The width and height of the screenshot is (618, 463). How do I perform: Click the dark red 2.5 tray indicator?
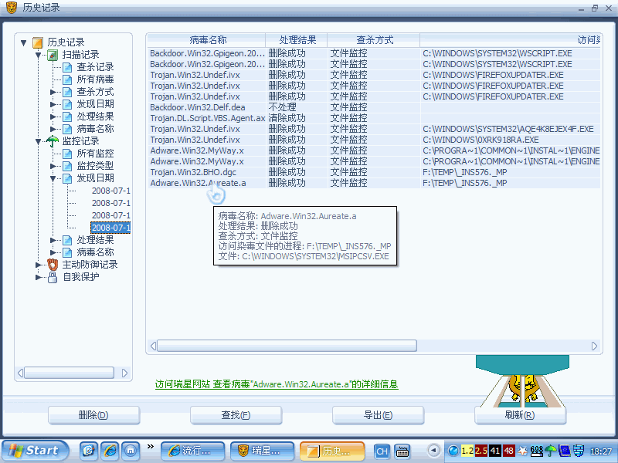(x=480, y=451)
